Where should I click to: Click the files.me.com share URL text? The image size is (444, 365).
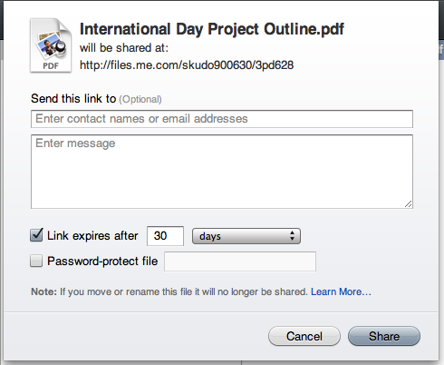pyautogui.click(x=187, y=65)
